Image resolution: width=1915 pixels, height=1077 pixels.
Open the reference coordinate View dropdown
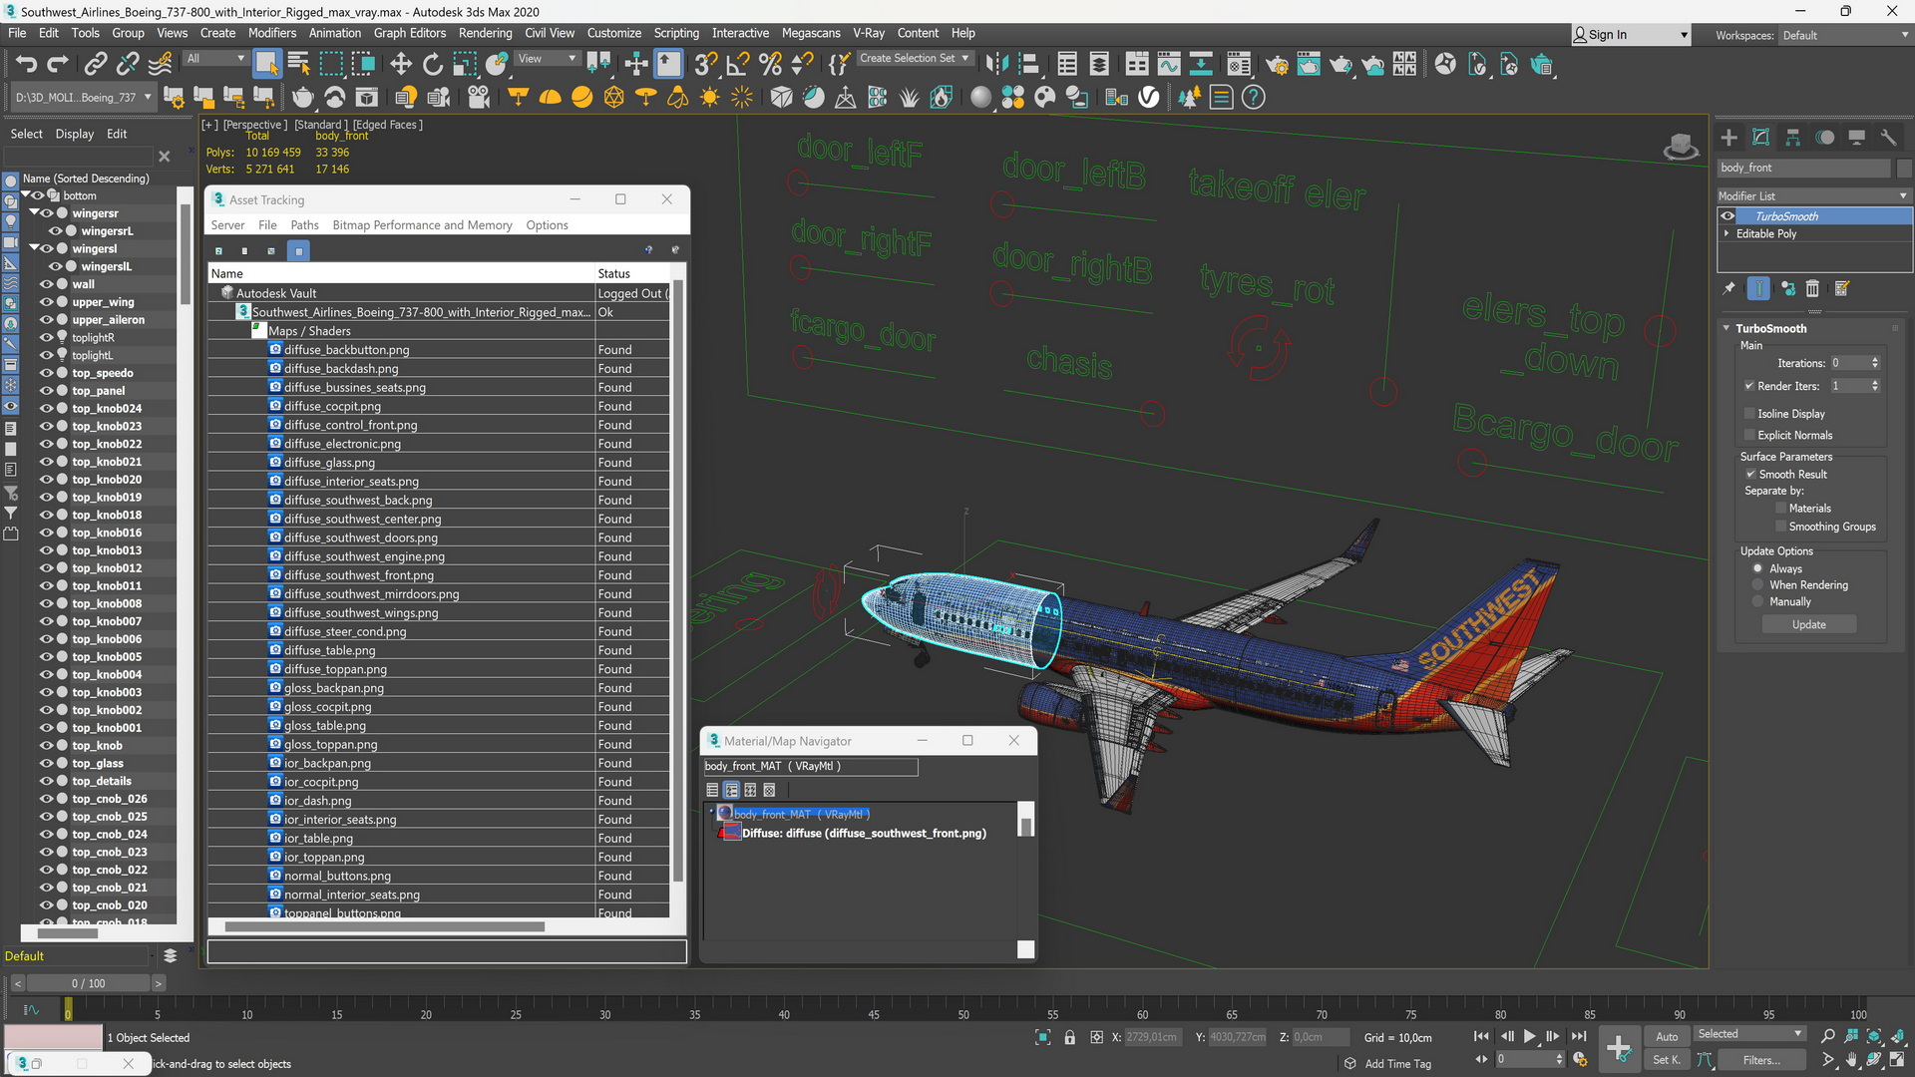pos(547,58)
